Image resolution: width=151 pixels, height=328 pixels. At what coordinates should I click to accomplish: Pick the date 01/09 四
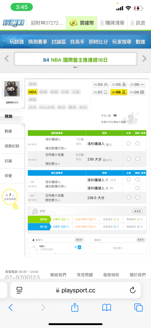pos(137,92)
